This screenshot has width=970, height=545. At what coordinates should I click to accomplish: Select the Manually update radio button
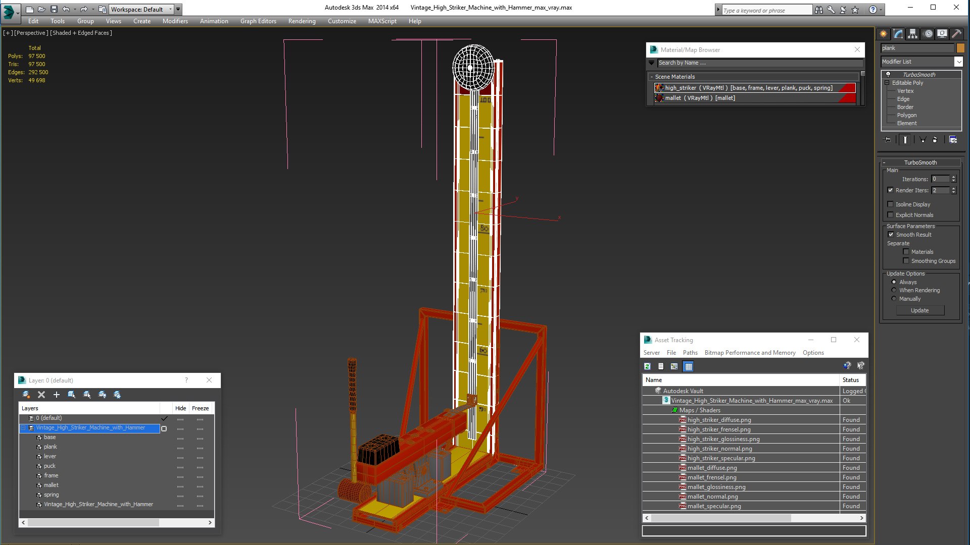(x=894, y=299)
